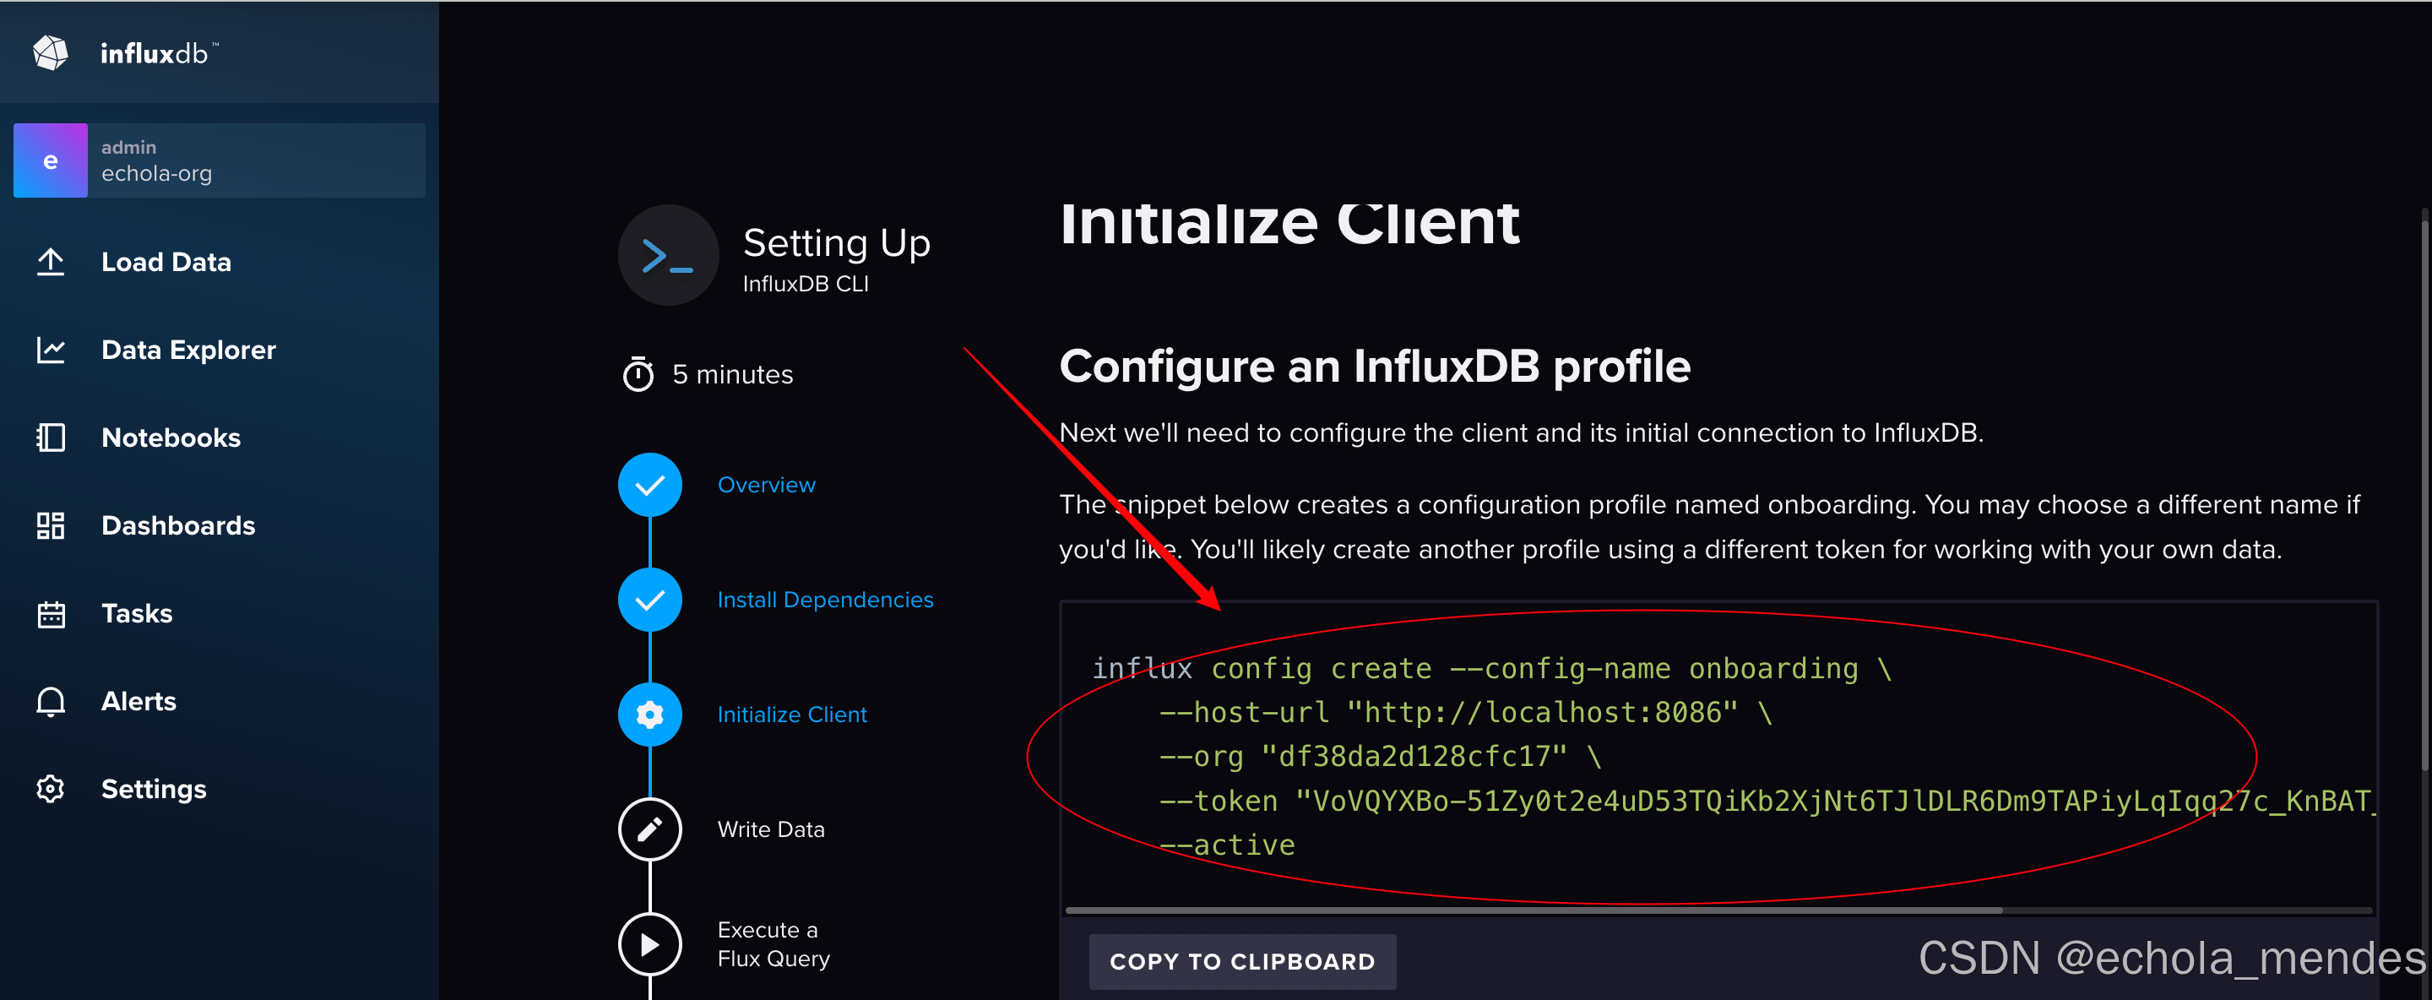This screenshot has width=2432, height=1000.
Task: Click the purple 'e' organization avatar
Action: (x=51, y=160)
